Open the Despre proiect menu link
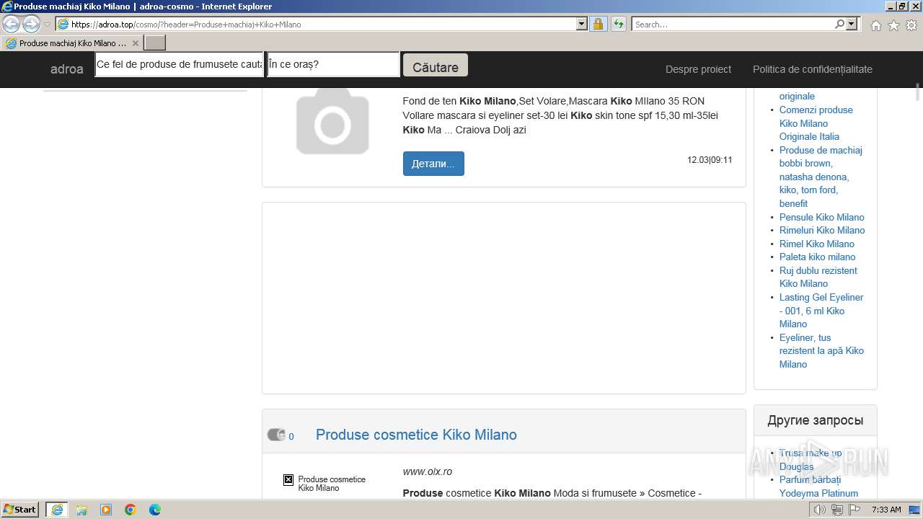The image size is (923, 519). pyautogui.click(x=698, y=69)
